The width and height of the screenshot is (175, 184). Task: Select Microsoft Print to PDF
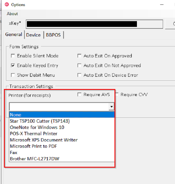pos(62,146)
